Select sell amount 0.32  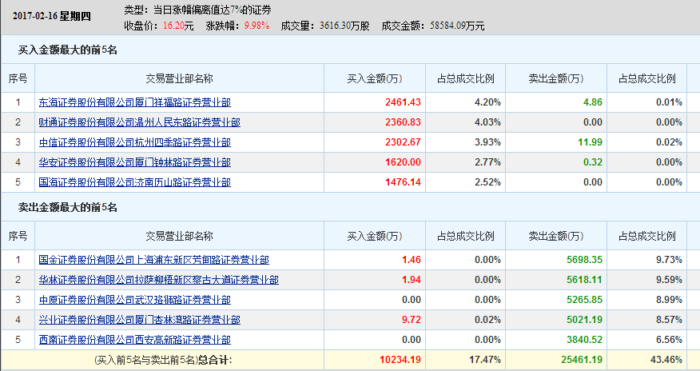(593, 162)
